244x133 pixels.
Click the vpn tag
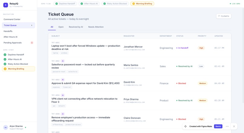click(x=54, y=106)
